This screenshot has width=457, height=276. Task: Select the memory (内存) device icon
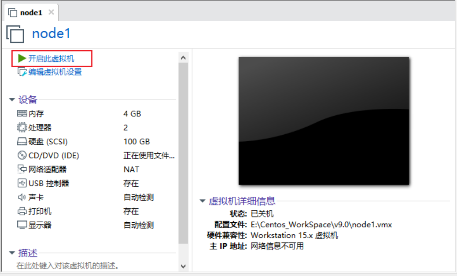[x=22, y=114]
